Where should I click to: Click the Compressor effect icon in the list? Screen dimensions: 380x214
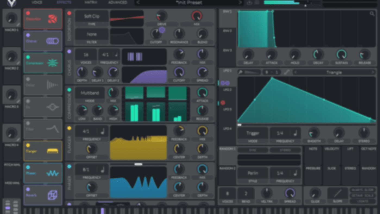52,63
